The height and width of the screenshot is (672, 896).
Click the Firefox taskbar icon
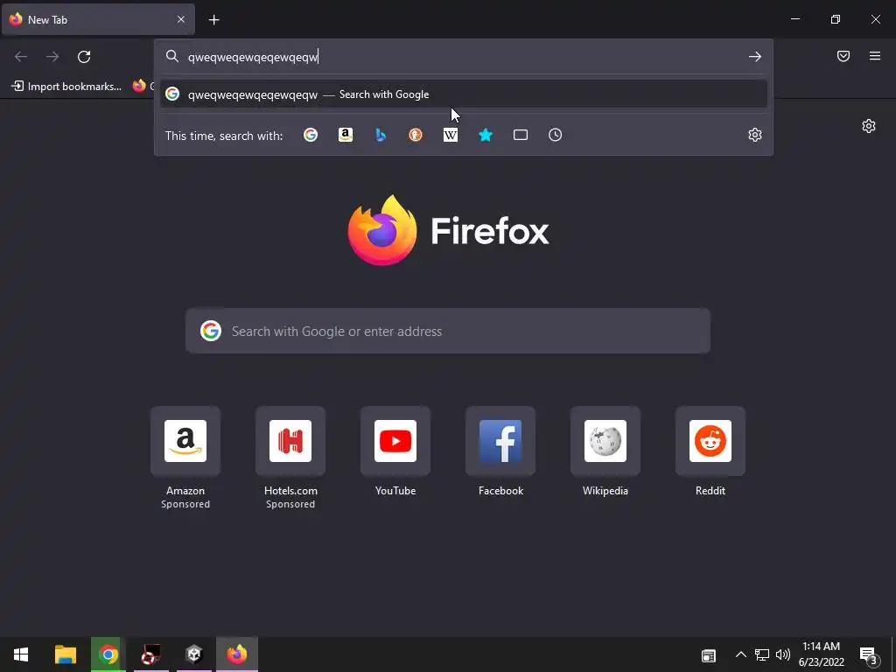click(236, 654)
